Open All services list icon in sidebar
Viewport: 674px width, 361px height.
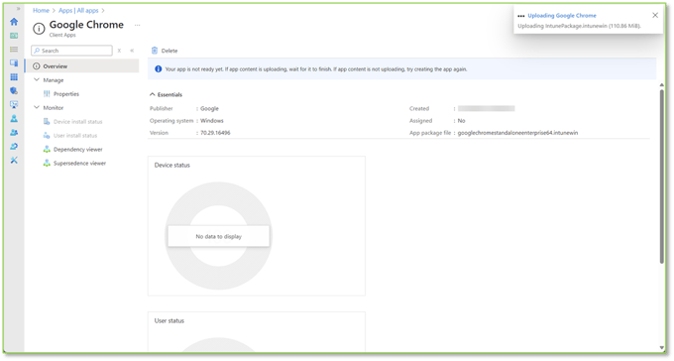pyautogui.click(x=14, y=50)
